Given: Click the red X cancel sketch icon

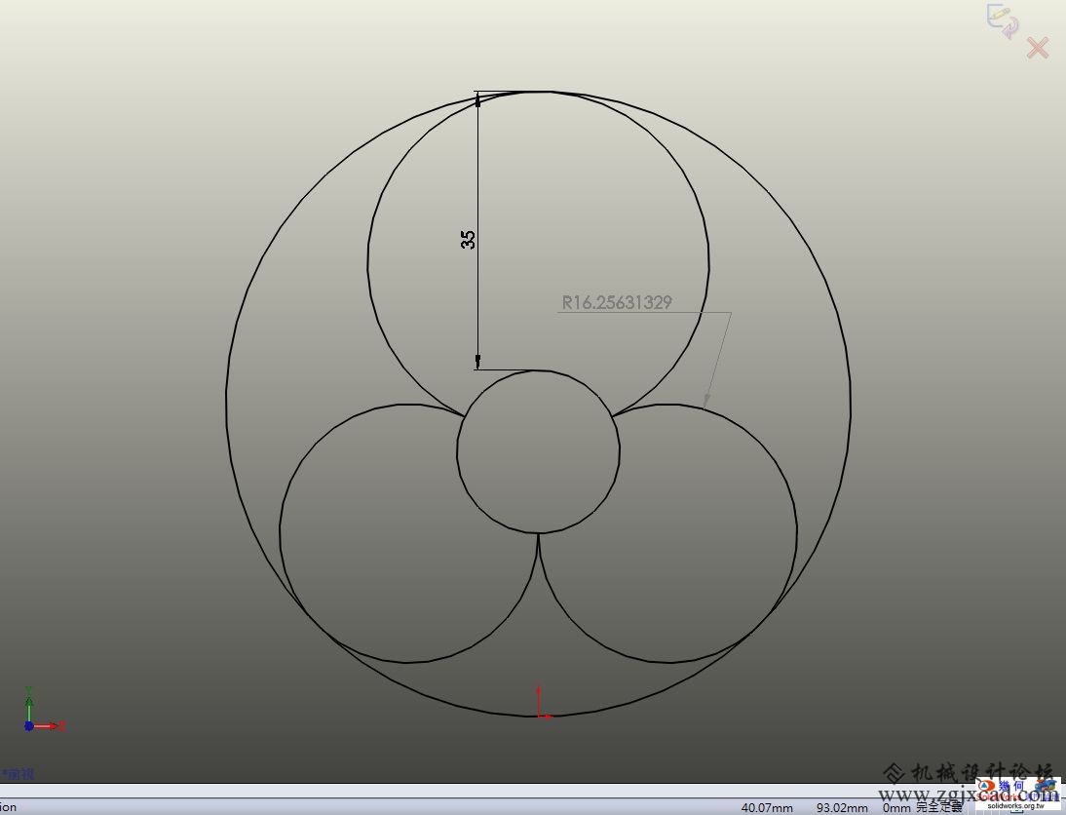Looking at the screenshot, I should [1038, 48].
